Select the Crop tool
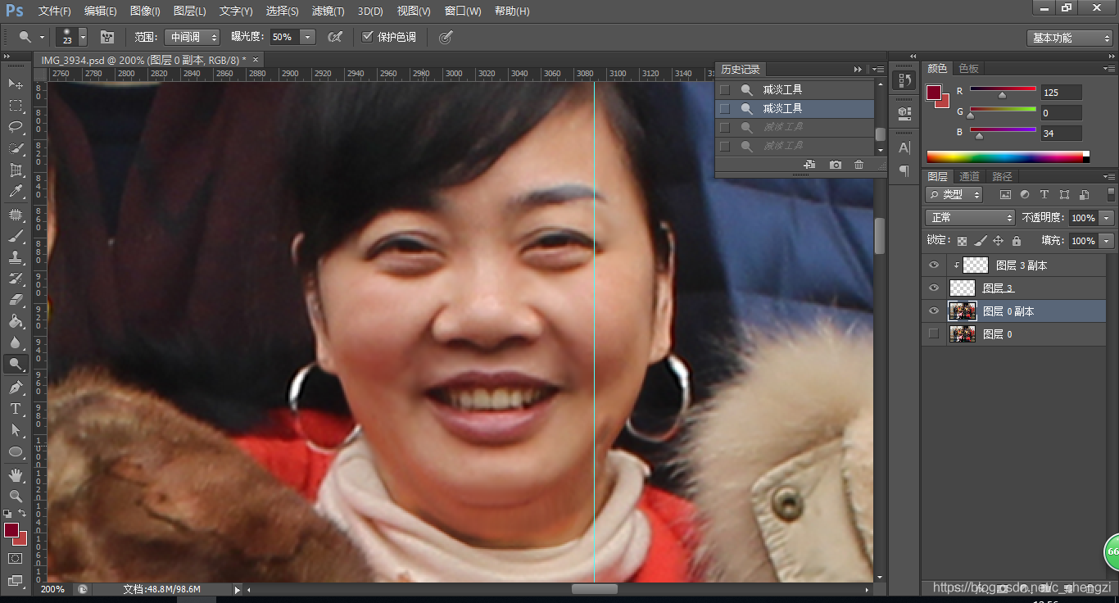This screenshot has width=1119, height=603. [16, 170]
